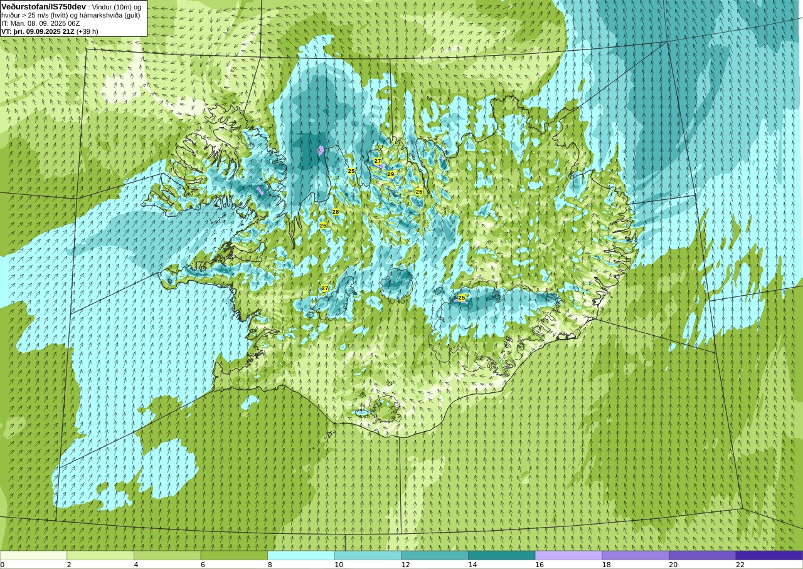
Task: Click the yellow '26' gust marker
Action: (323, 226)
